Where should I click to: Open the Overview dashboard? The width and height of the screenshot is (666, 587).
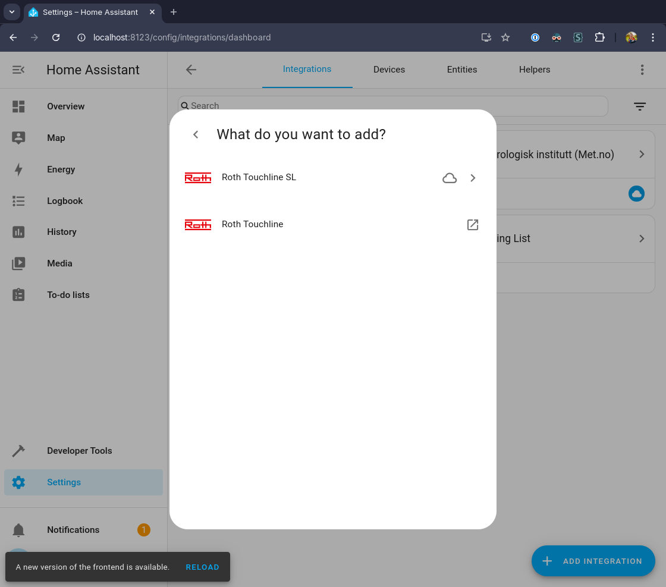tap(65, 106)
